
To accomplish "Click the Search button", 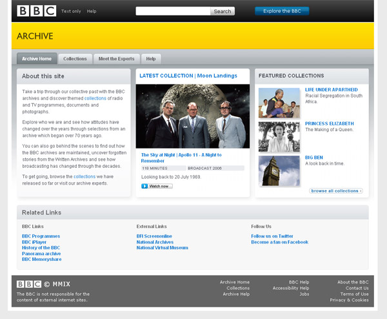I will pos(223,11).
